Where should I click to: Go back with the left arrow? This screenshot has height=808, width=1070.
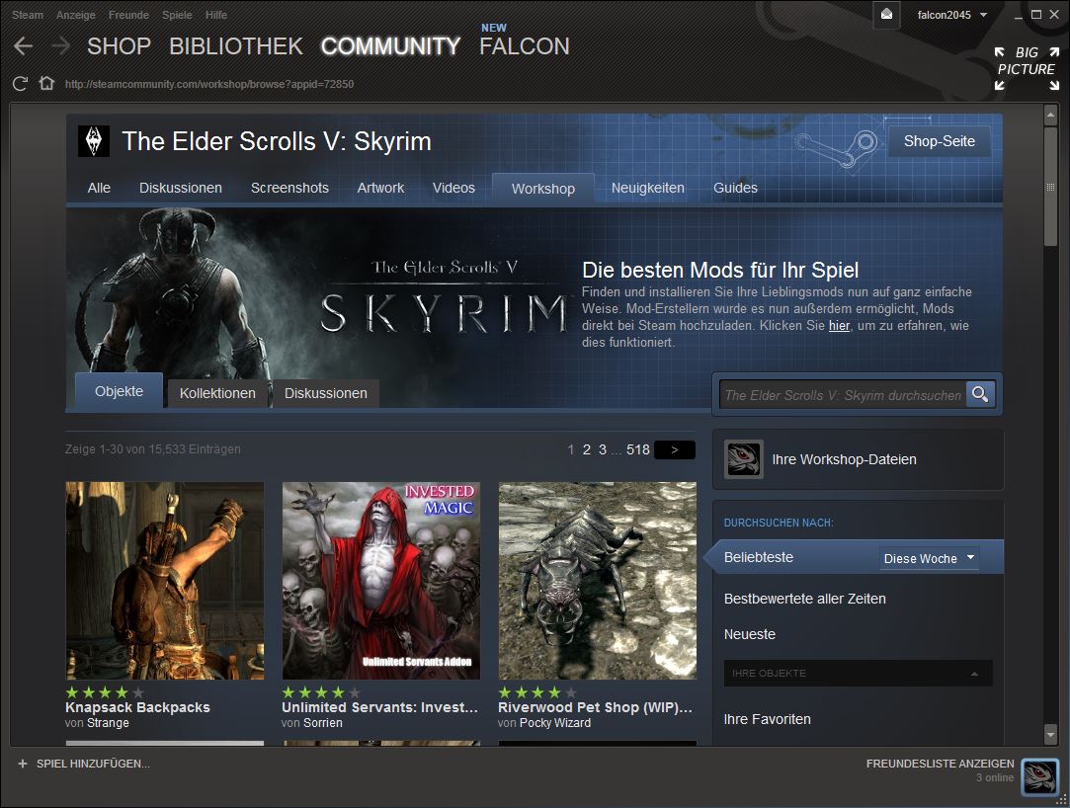click(x=23, y=46)
